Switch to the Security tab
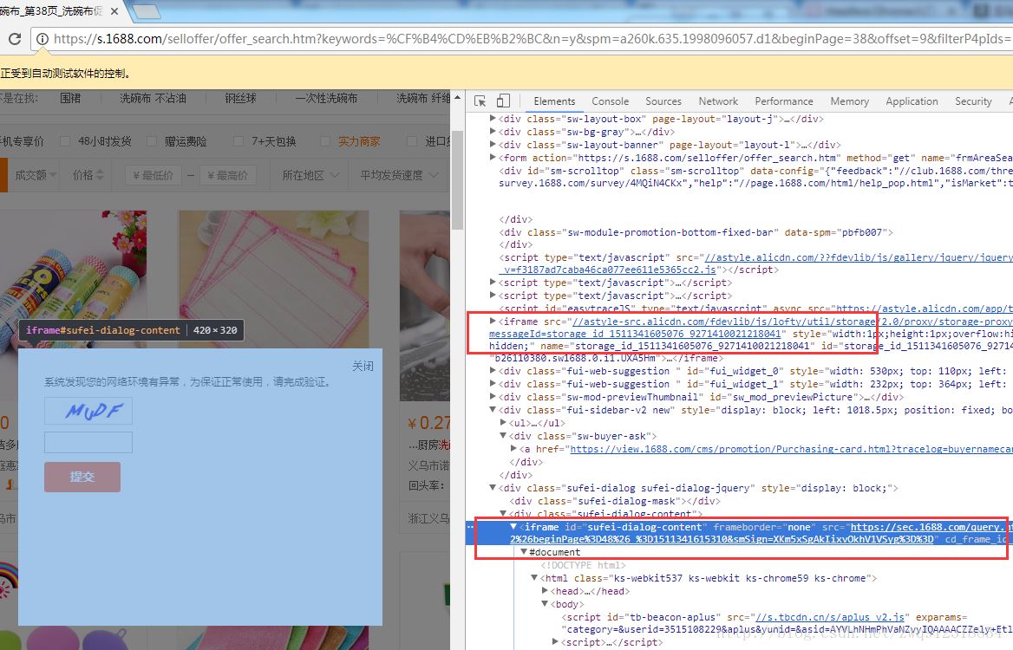1013x650 pixels. (x=973, y=101)
